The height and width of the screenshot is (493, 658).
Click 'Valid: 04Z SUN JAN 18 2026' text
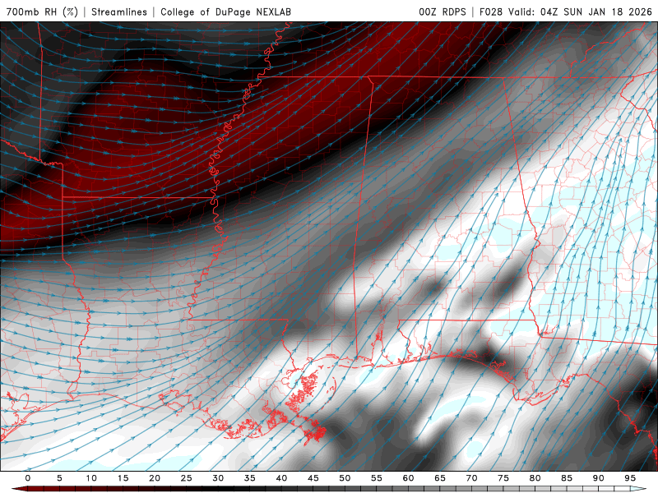[581, 12]
